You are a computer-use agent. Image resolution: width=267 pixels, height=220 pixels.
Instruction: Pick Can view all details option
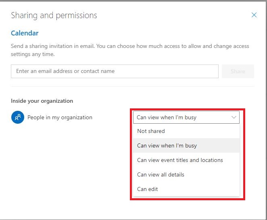pos(186,174)
